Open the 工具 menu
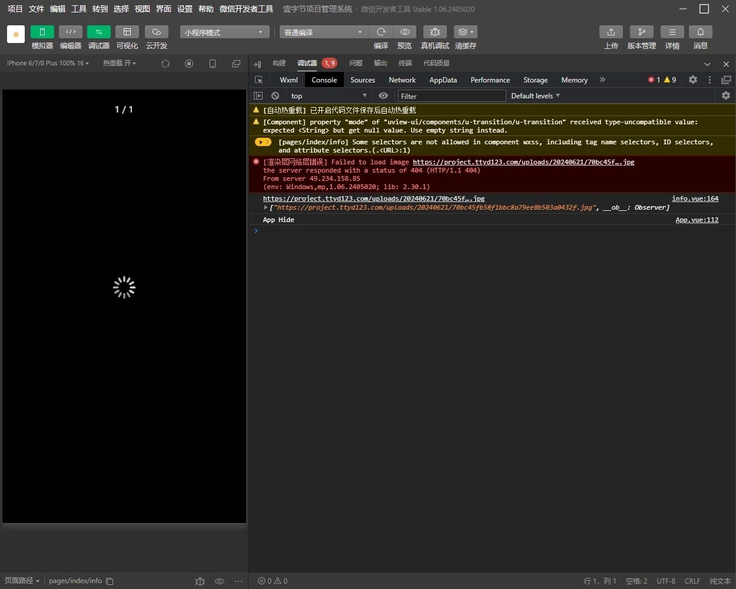 pyautogui.click(x=79, y=9)
